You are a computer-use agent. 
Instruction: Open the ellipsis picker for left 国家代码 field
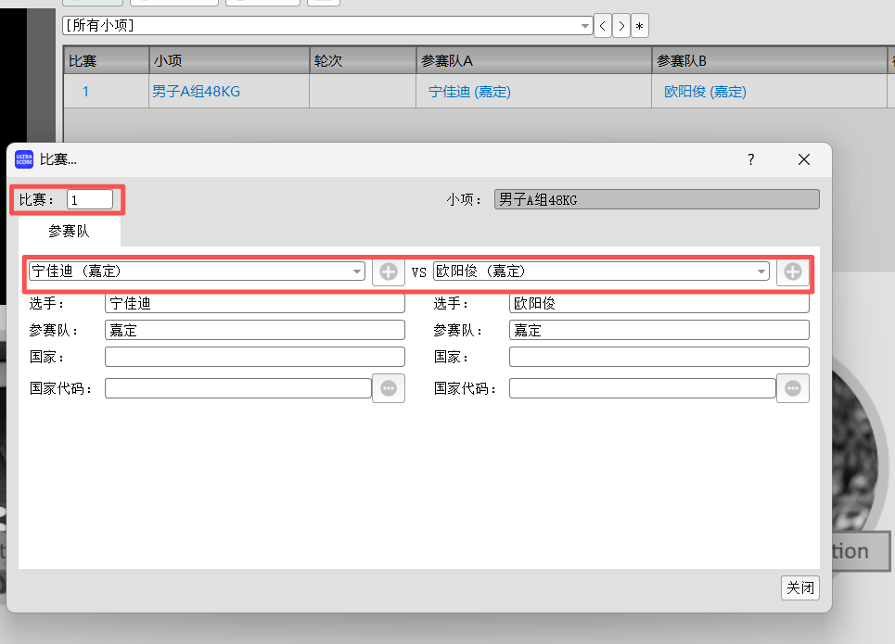pyautogui.click(x=388, y=388)
